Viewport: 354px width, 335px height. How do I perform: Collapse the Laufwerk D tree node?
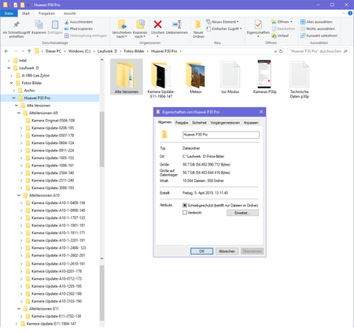pyautogui.click(x=9, y=68)
